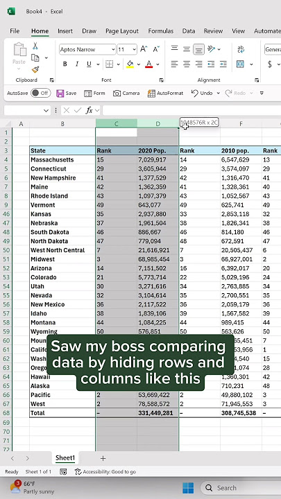The image size is (281, 499).
Task: Click in the formula bar
Action: [x=191, y=110]
